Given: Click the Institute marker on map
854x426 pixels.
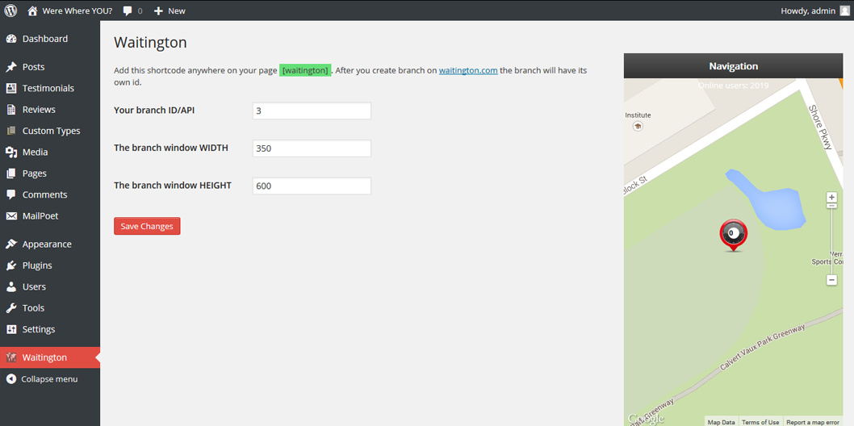Looking at the screenshot, I should (637, 126).
